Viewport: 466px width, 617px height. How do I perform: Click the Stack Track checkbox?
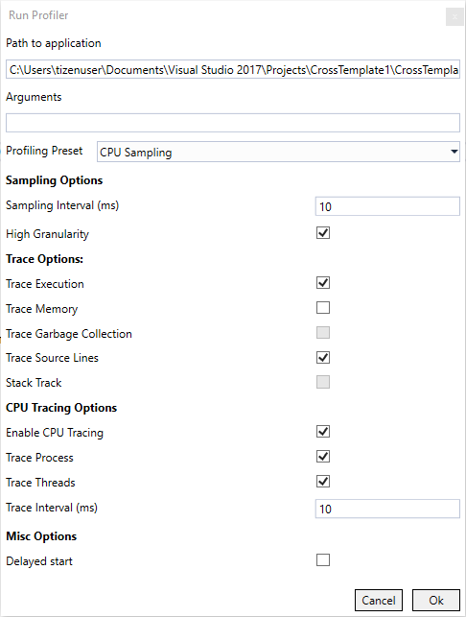[323, 382]
